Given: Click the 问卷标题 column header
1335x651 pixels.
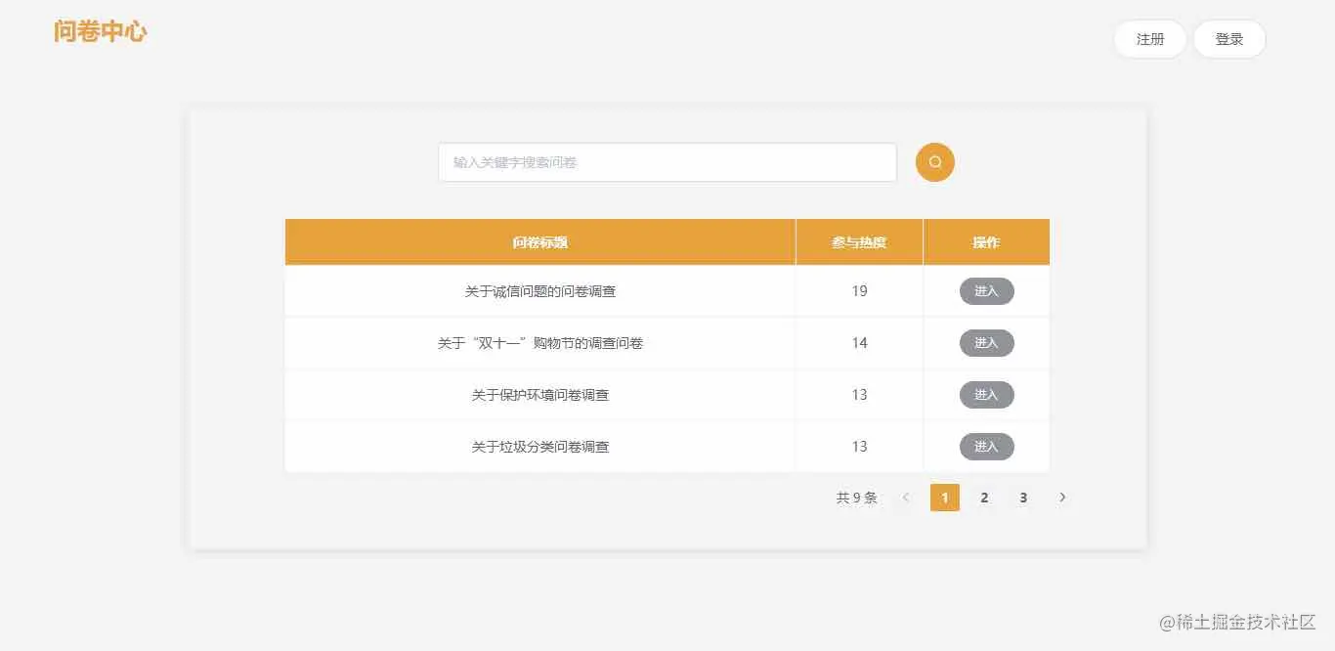Looking at the screenshot, I should coord(540,242).
